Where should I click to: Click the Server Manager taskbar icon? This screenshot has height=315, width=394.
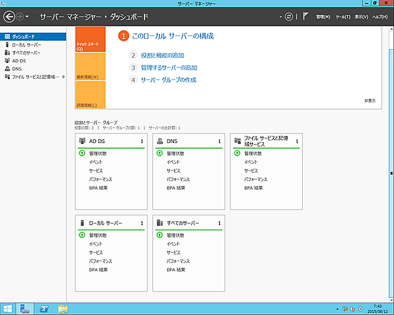(25, 309)
